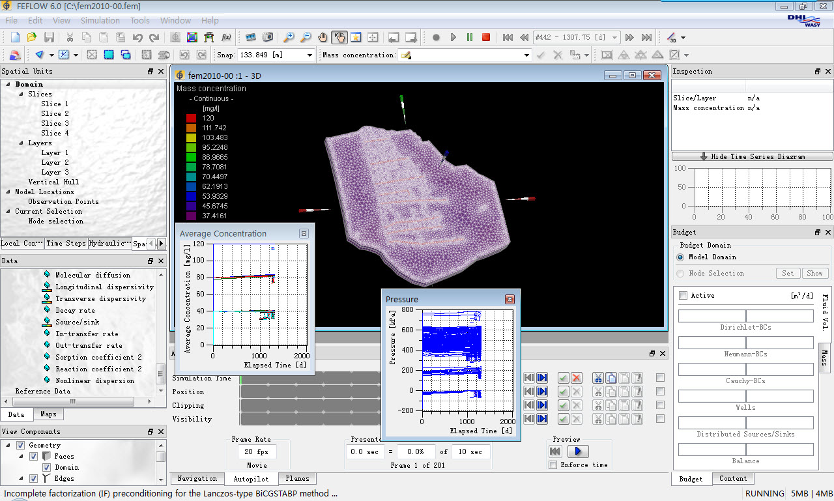Screen dimensions: 834x501
Task: Click the f(x) expression editor icon
Action: [x=226, y=37]
